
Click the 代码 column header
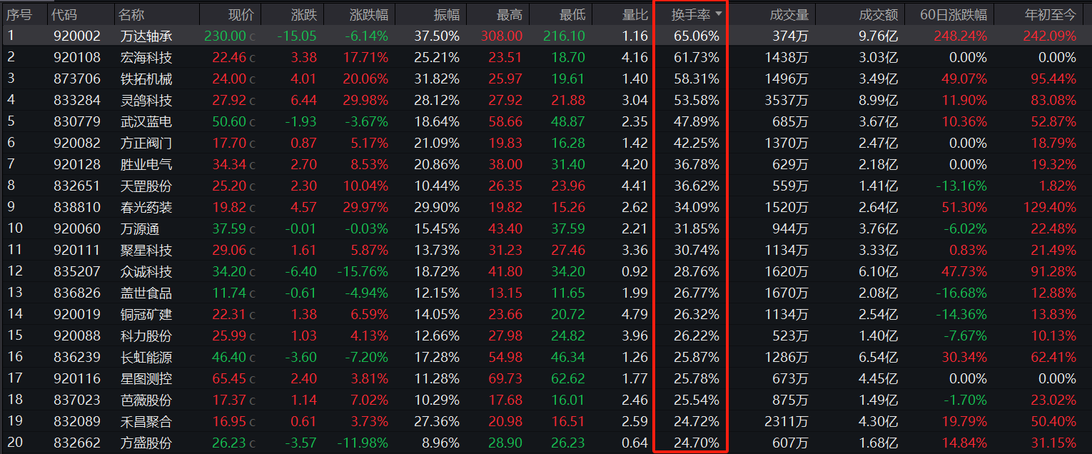click(66, 14)
